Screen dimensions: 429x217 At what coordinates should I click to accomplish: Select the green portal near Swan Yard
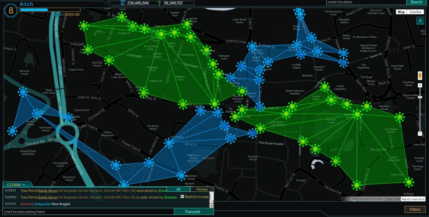tap(409, 182)
